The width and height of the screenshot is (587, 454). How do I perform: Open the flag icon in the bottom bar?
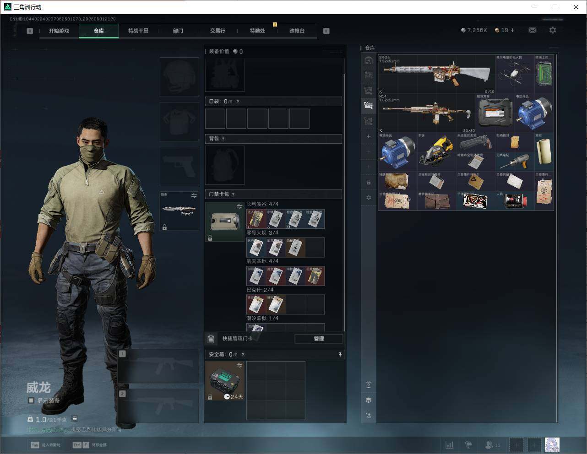tap(468, 445)
